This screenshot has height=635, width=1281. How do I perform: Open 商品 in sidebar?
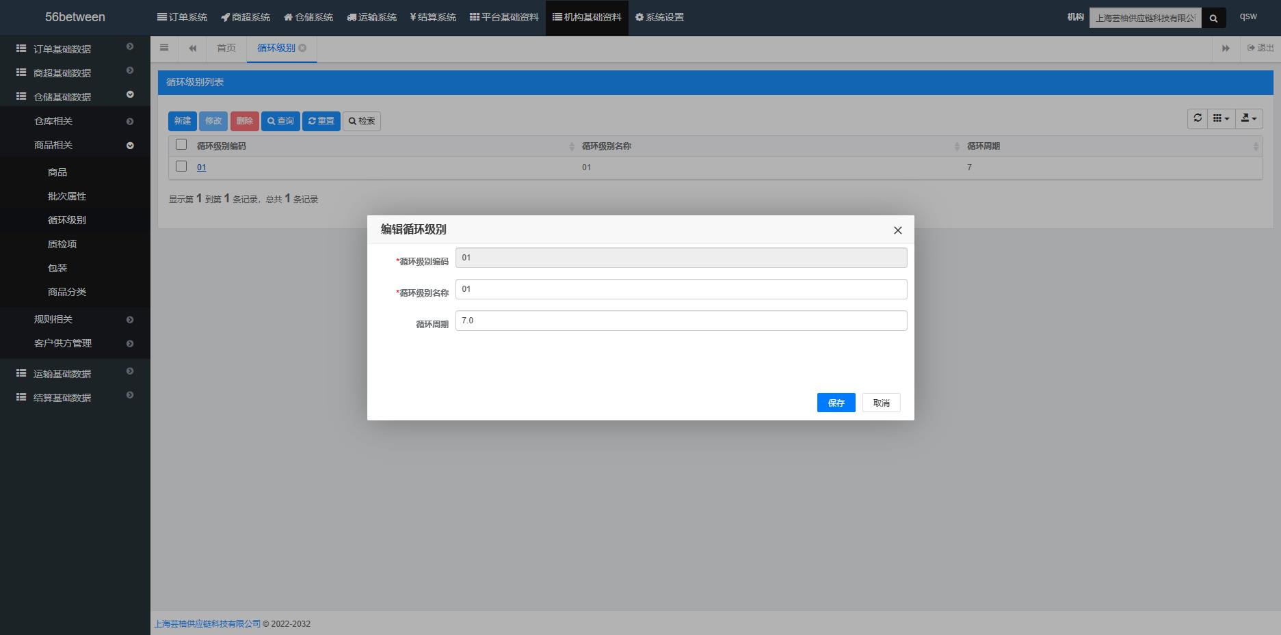click(57, 172)
